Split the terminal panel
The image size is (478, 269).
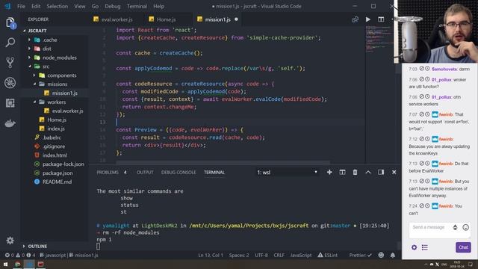click(342, 173)
